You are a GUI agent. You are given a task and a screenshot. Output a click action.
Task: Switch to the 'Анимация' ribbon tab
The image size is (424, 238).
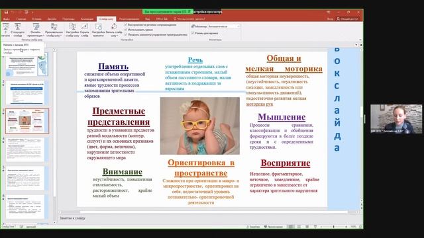[x=87, y=19]
